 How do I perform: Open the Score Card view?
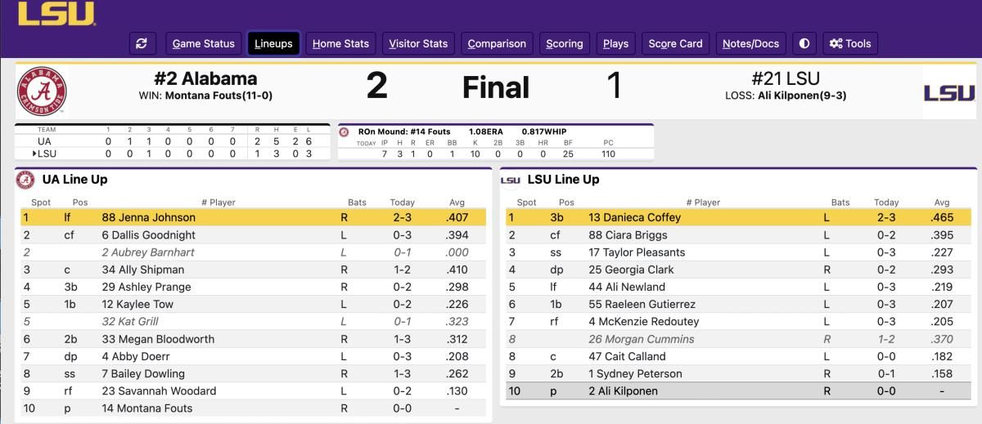[675, 43]
